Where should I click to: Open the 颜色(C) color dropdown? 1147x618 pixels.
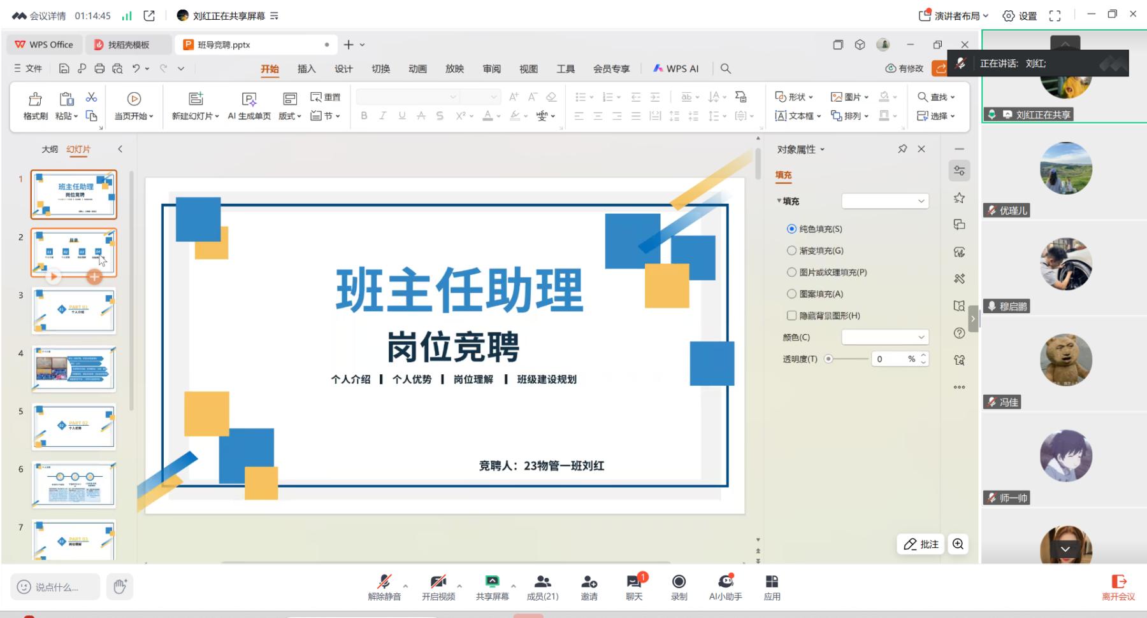pos(884,337)
